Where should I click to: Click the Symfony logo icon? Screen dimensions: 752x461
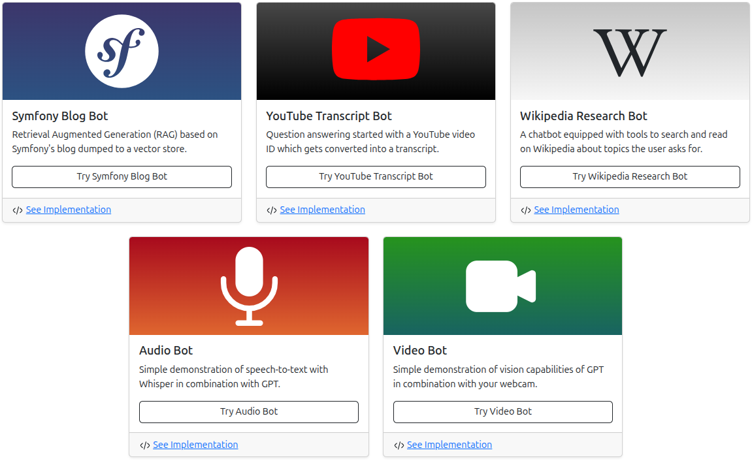click(122, 52)
